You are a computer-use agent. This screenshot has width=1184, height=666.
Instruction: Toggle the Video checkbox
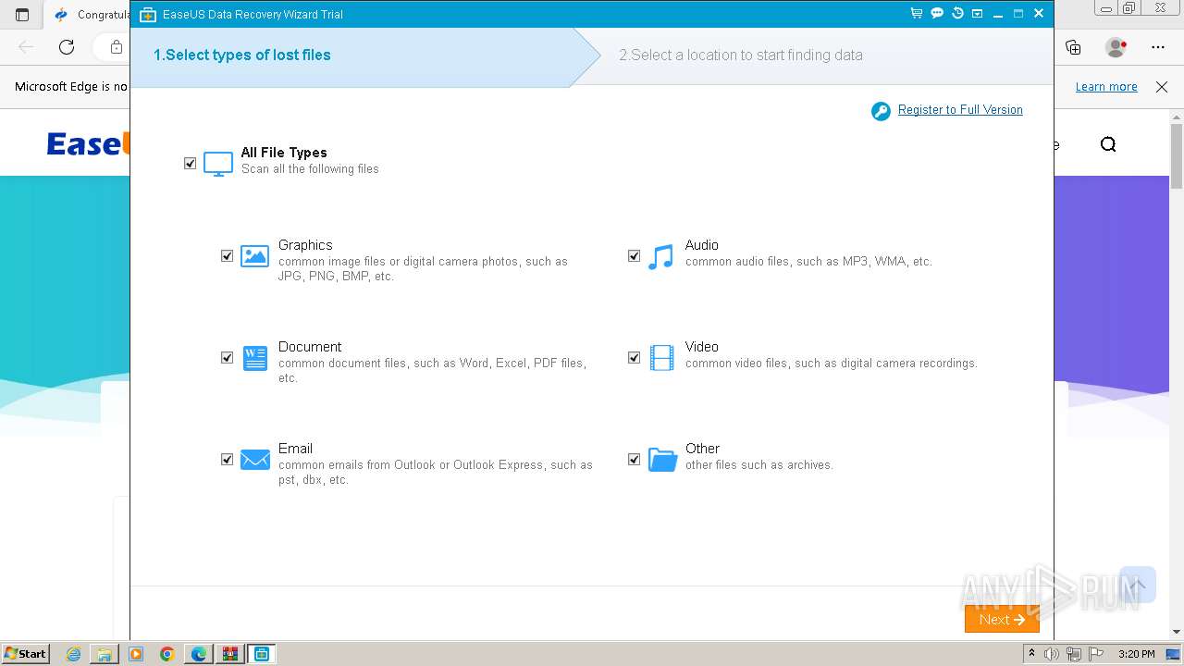click(635, 358)
